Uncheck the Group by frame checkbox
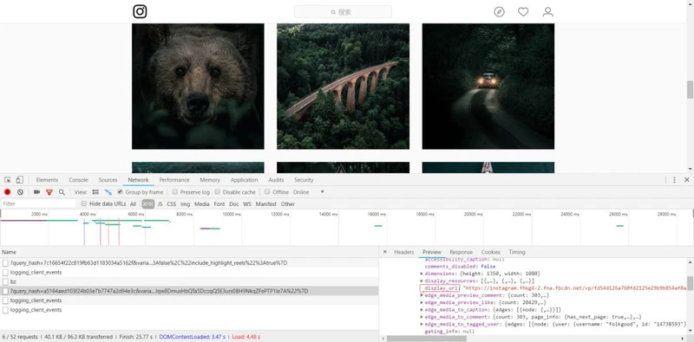This screenshot has height=342, width=694. click(120, 191)
